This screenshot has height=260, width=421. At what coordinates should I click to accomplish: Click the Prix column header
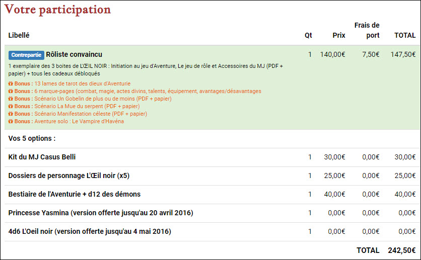pyautogui.click(x=338, y=35)
